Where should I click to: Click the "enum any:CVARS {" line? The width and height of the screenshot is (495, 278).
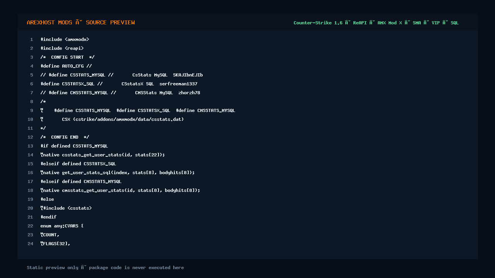62,226
